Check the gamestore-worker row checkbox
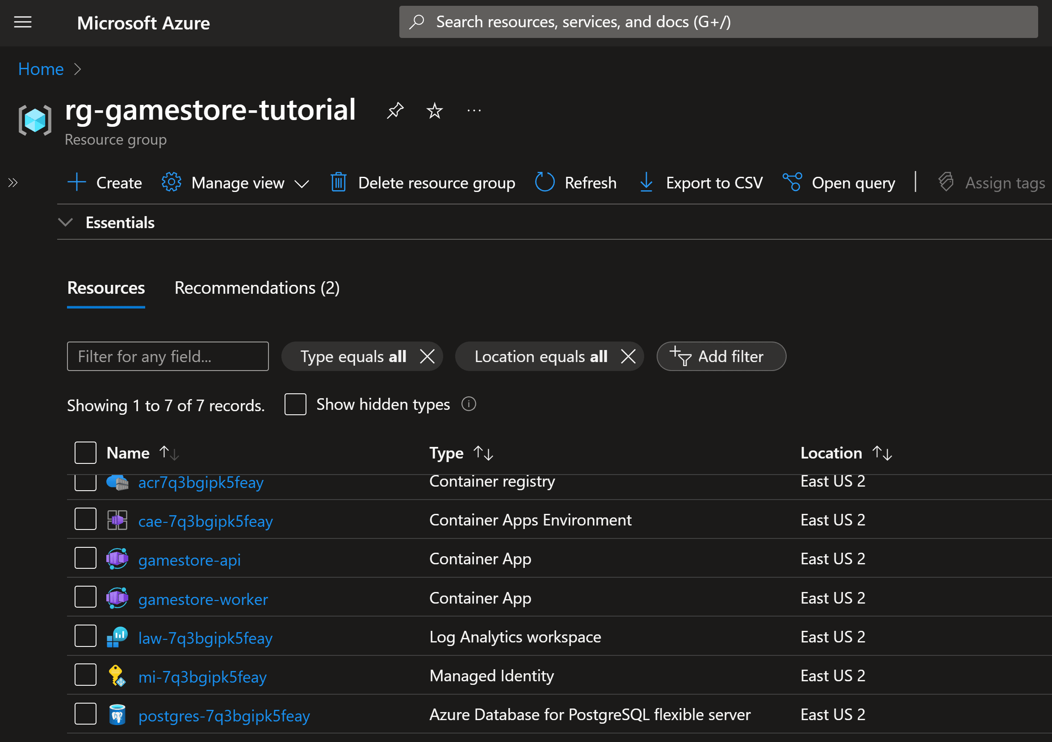The width and height of the screenshot is (1052, 742). 85,597
